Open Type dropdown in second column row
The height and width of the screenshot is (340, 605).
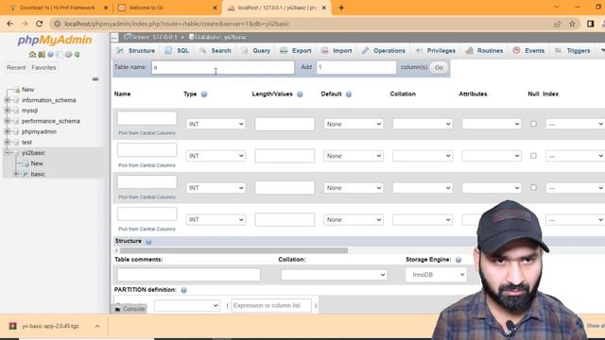pos(216,156)
